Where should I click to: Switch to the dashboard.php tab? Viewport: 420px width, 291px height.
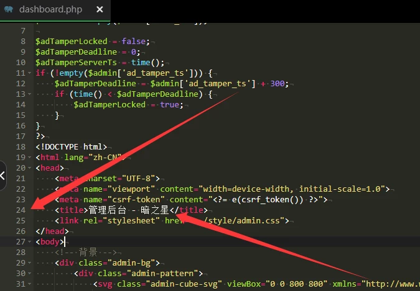pyautogui.click(x=51, y=10)
